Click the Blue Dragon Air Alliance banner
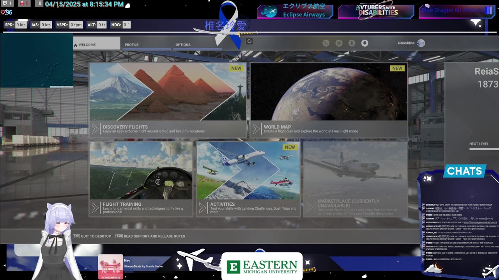This screenshot has width=499, height=280. [456, 11]
